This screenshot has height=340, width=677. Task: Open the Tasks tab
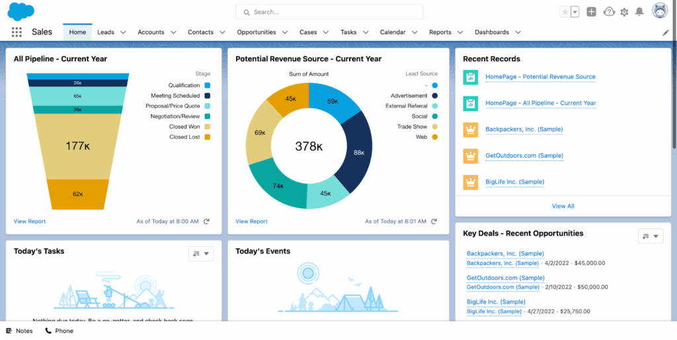click(348, 32)
